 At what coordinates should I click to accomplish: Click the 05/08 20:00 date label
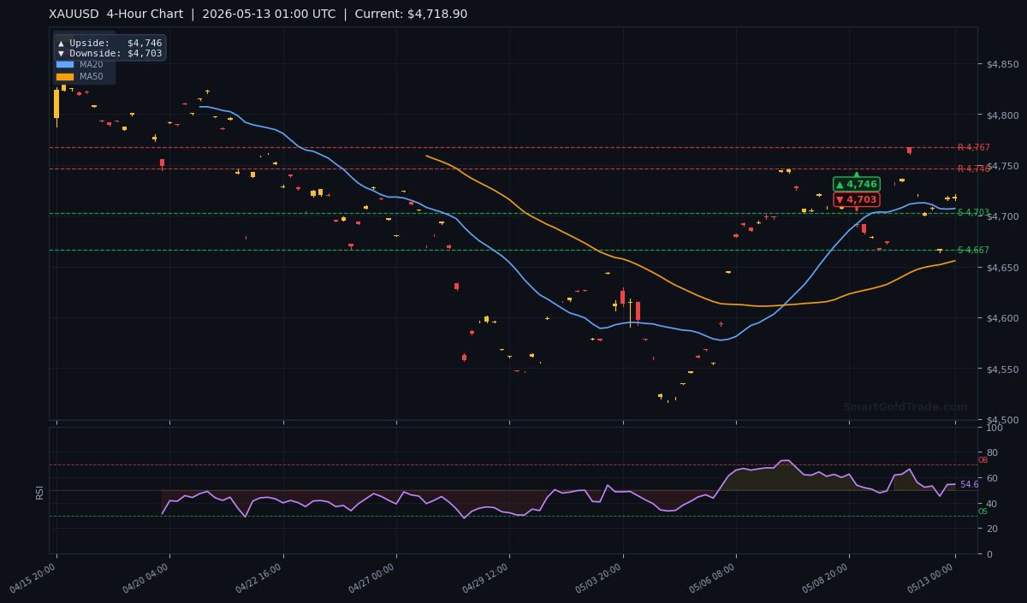tap(826, 577)
